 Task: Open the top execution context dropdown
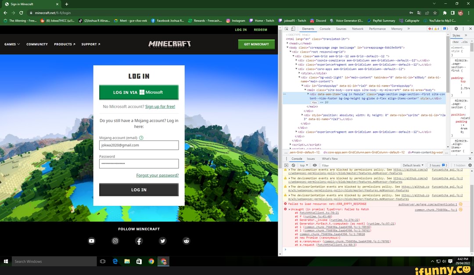[x=303, y=165]
